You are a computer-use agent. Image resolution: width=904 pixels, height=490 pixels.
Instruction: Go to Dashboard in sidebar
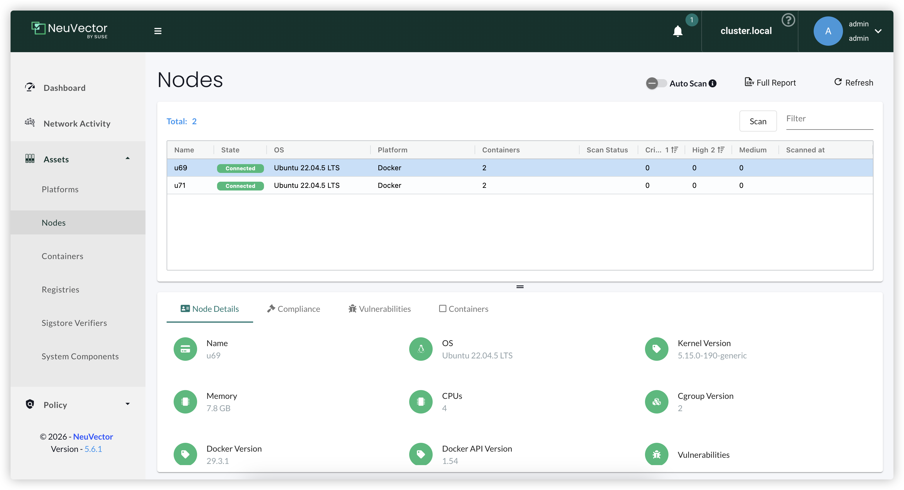pyautogui.click(x=65, y=88)
